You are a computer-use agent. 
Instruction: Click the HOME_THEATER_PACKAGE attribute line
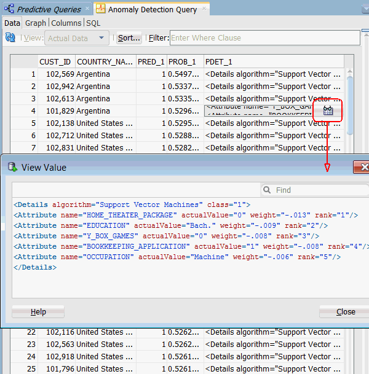pos(186,215)
